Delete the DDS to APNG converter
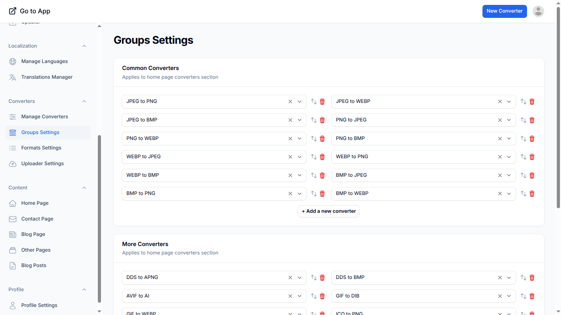 tap(322, 278)
